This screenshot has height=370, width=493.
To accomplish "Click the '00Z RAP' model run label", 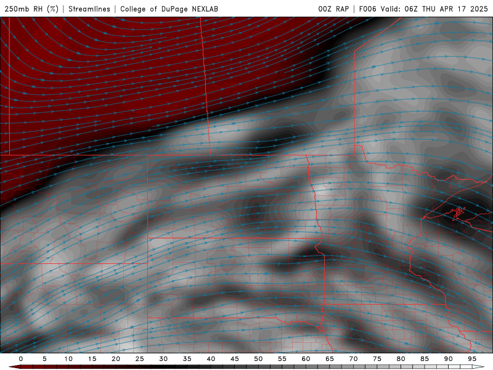I will click(x=333, y=9).
